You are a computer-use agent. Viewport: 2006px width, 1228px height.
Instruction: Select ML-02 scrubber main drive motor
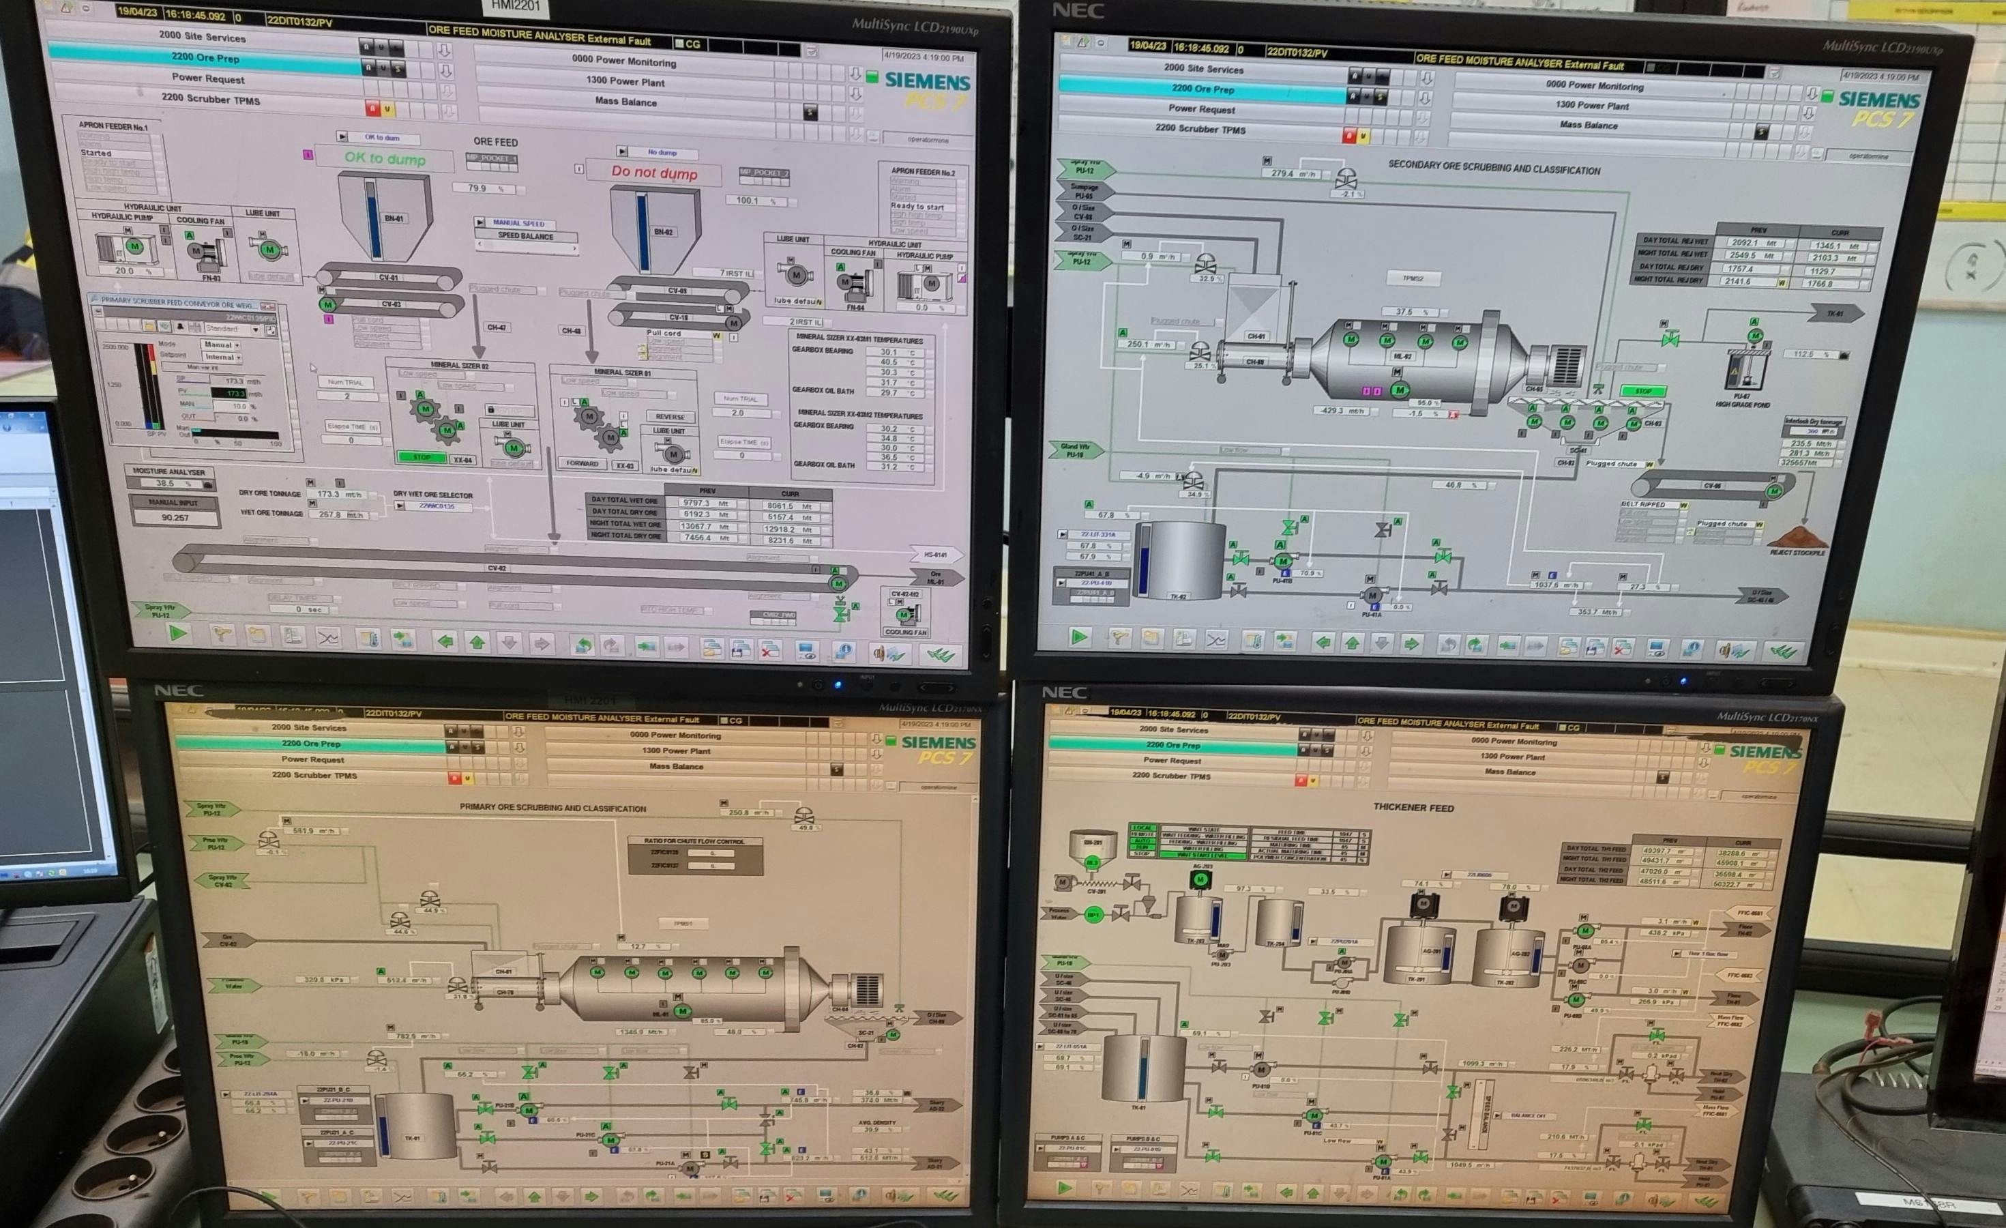pos(1400,390)
